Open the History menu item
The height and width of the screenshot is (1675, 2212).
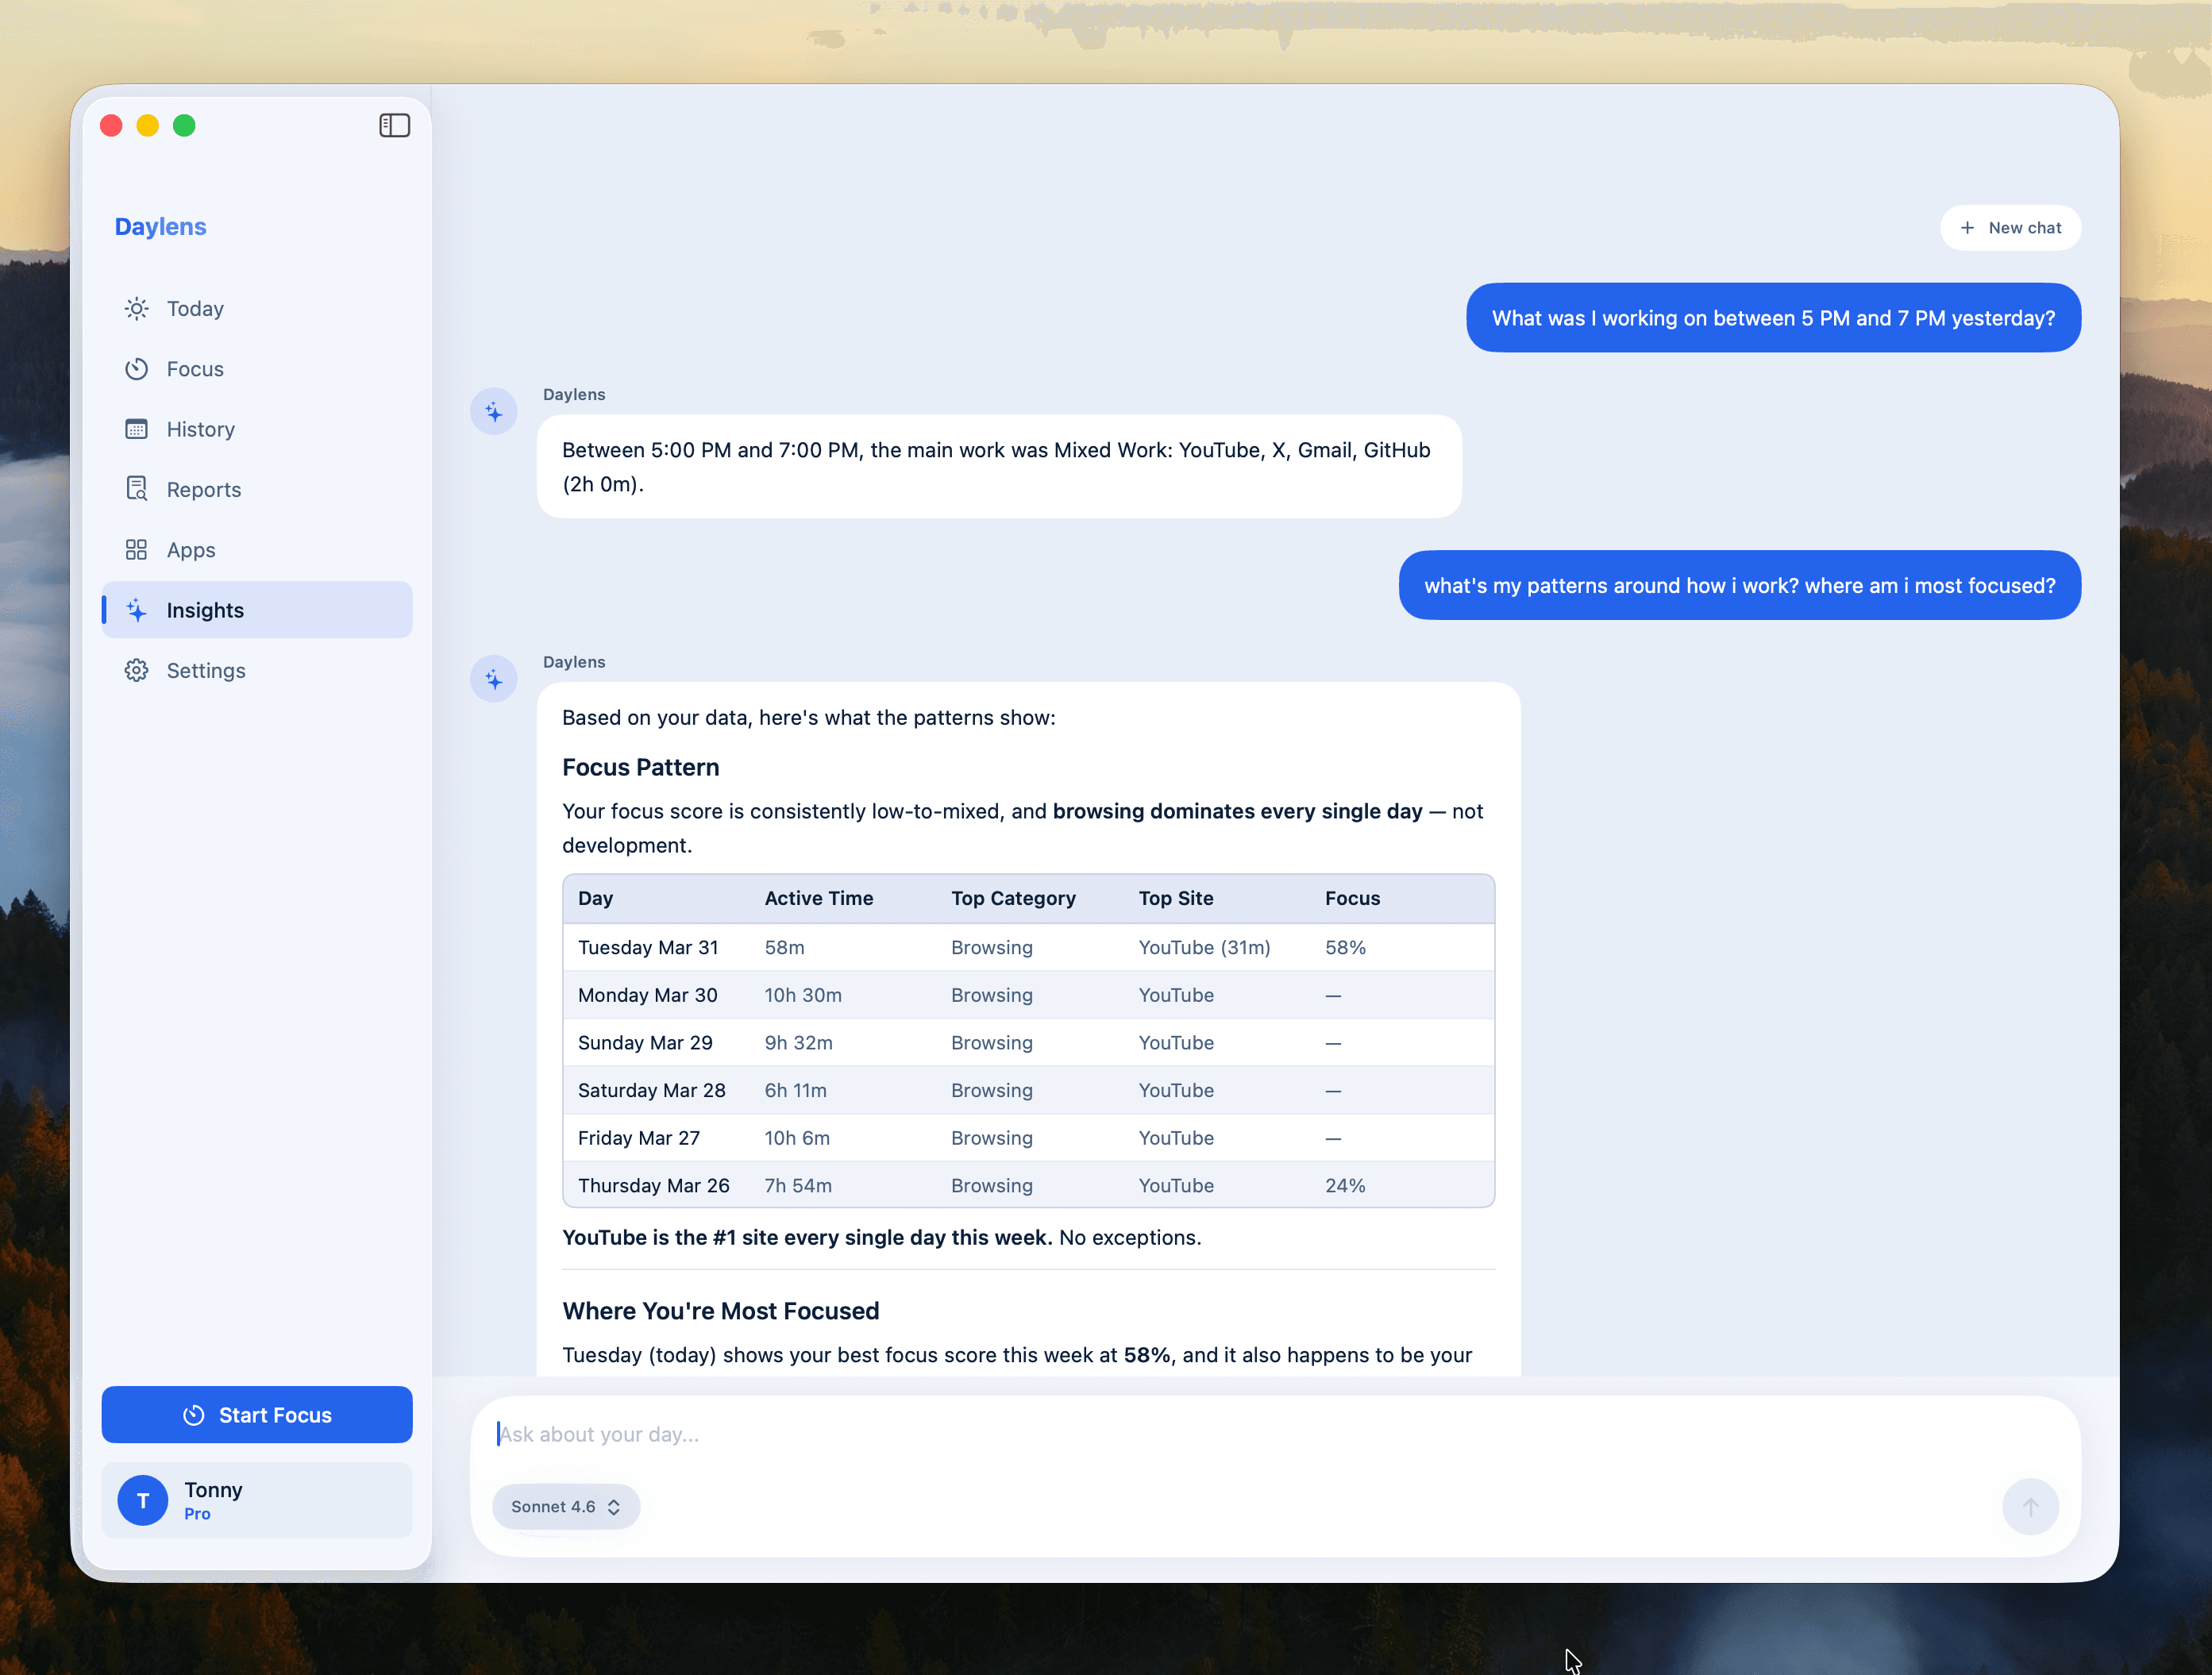201,429
